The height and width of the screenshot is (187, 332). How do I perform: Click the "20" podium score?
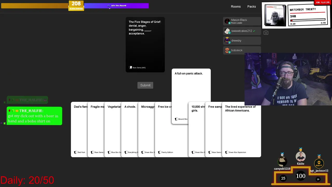click(318, 179)
